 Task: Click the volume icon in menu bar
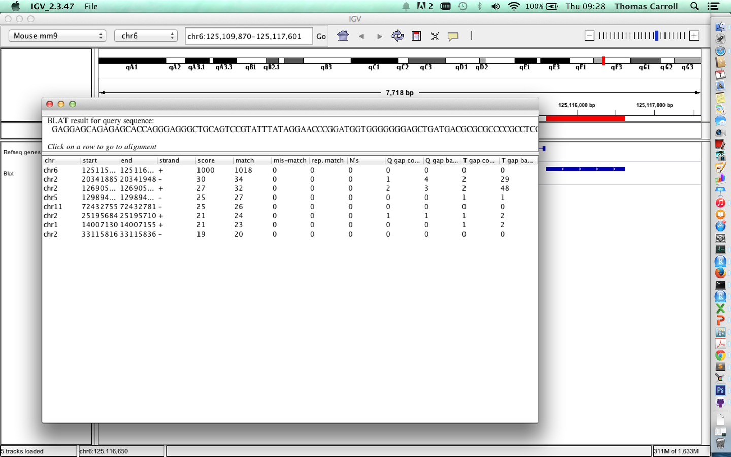tap(495, 6)
